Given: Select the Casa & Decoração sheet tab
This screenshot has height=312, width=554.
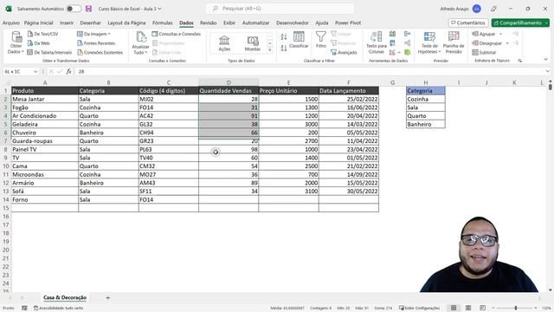Looking at the screenshot, I should (x=65, y=297).
